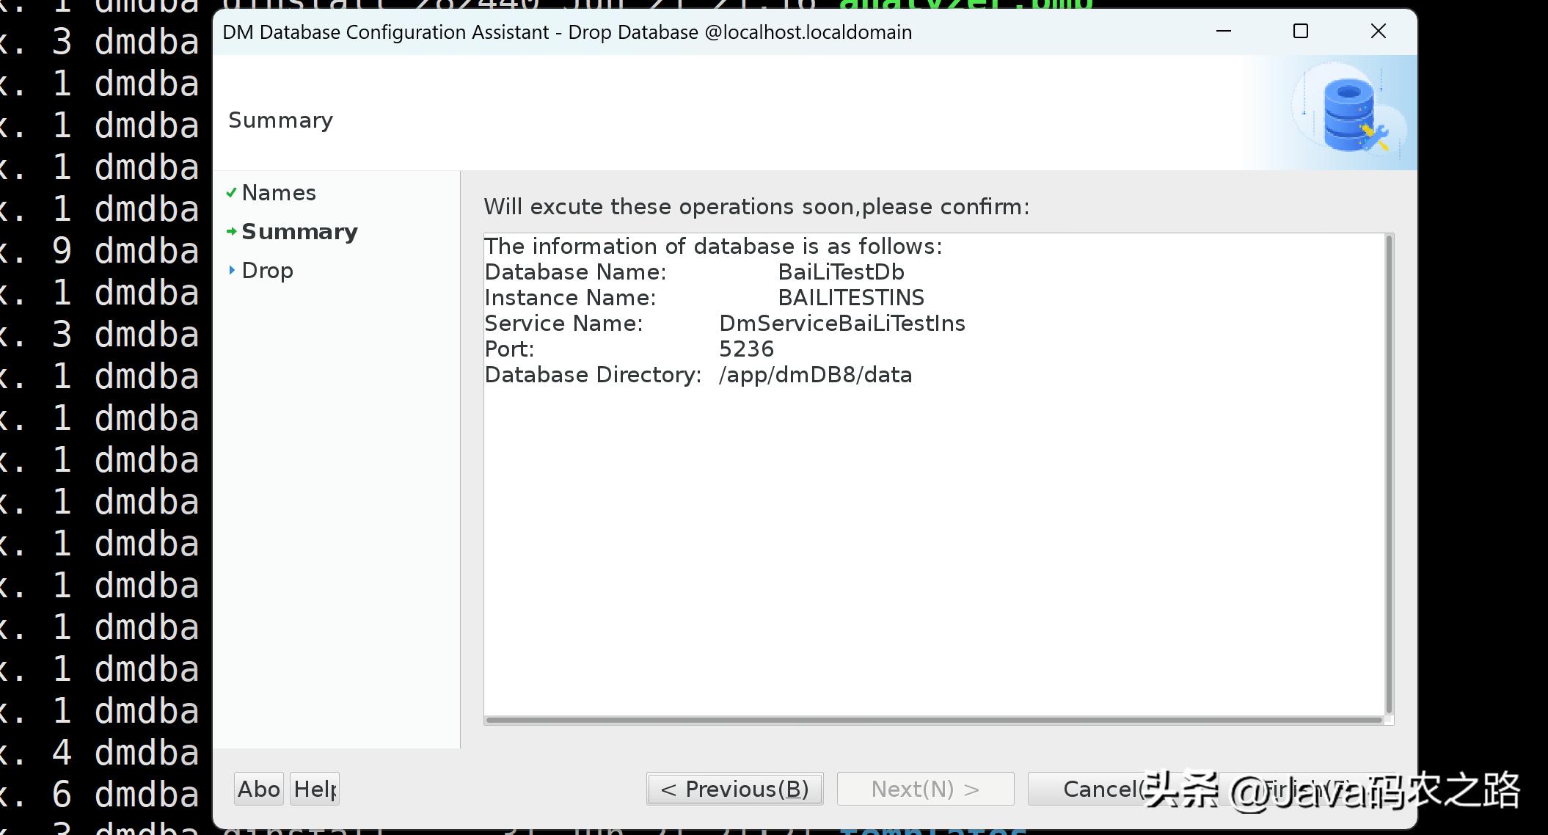Image resolution: width=1548 pixels, height=835 pixels.
Task: Click the green checkmark beside Names
Action: [231, 193]
